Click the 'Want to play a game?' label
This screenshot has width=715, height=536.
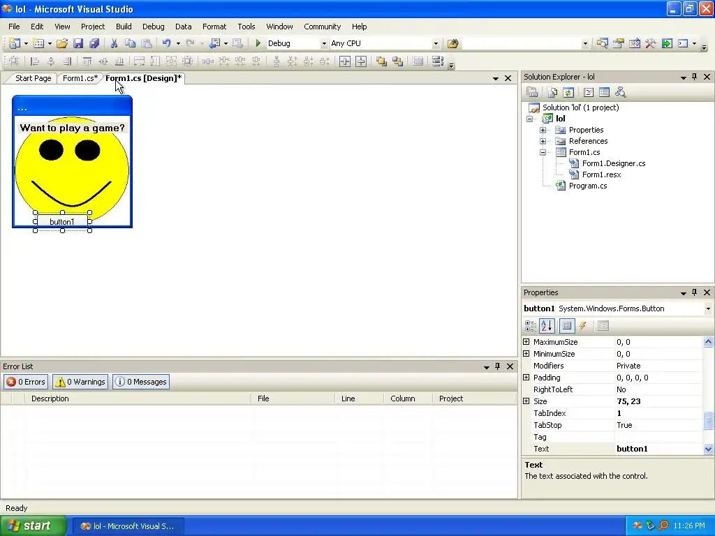(x=72, y=128)
